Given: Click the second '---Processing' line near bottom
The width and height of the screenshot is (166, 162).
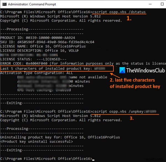Looking at the screenshot, I should pos(42,128).
